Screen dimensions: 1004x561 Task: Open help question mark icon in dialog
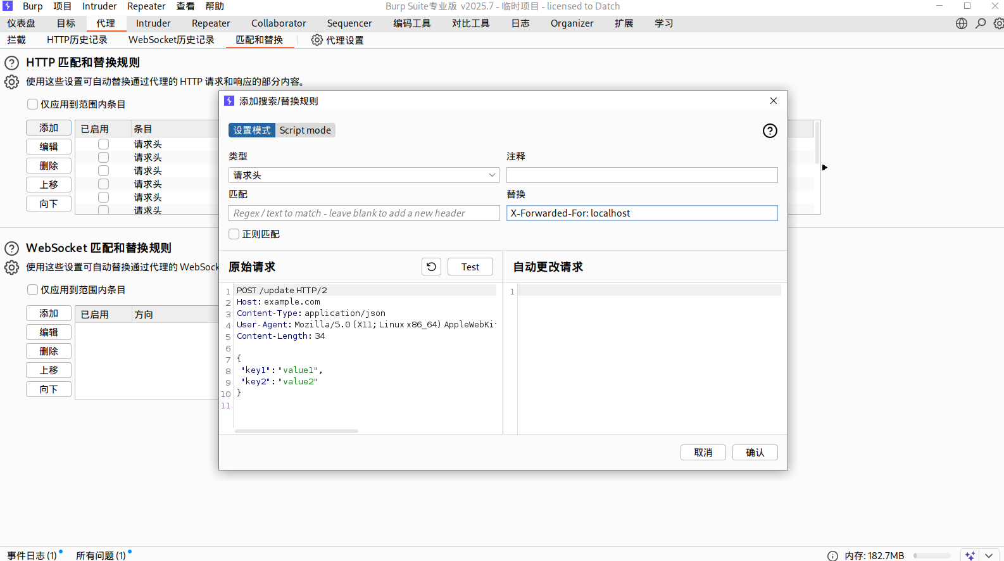pos(770,130)
